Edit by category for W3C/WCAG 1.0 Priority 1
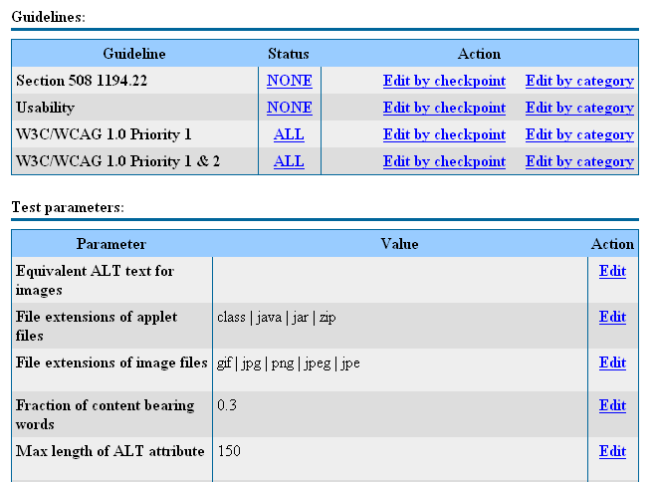 (579, 135)
